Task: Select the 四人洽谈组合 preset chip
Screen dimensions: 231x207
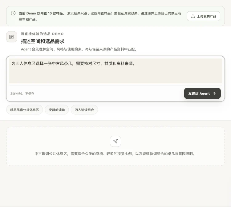Action: pos(84,110)
